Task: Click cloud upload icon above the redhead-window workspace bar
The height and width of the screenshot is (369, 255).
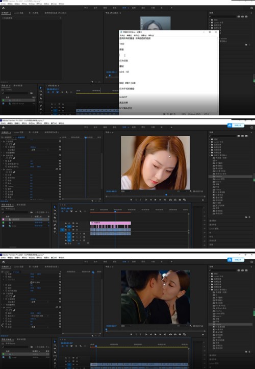Action: (x=229, y=126)
